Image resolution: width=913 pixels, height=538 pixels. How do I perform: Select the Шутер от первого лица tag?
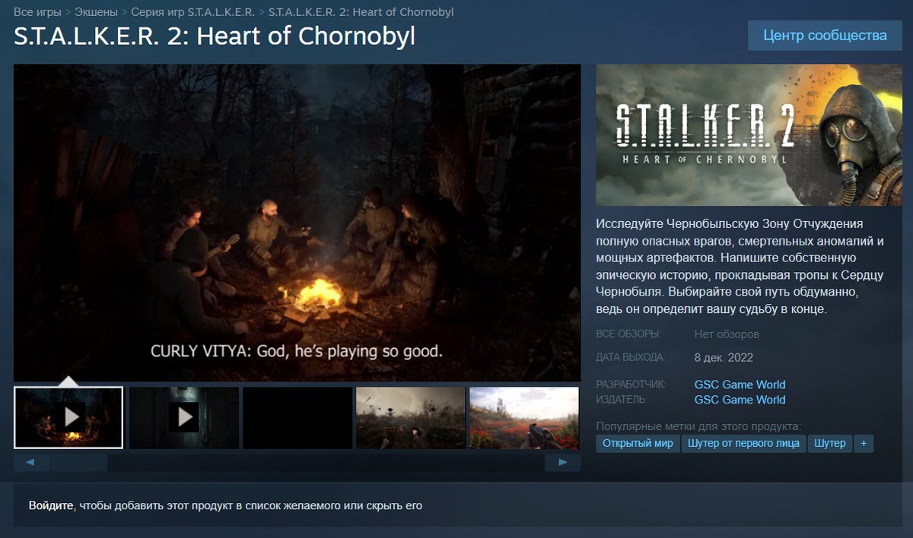743,444
